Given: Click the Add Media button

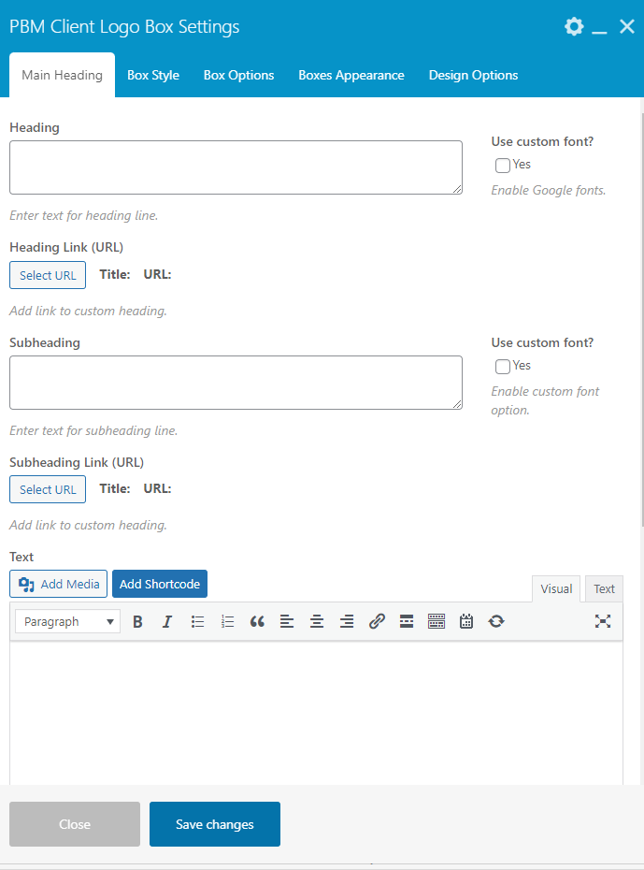Looking at the screenshot, I should 59,584.
